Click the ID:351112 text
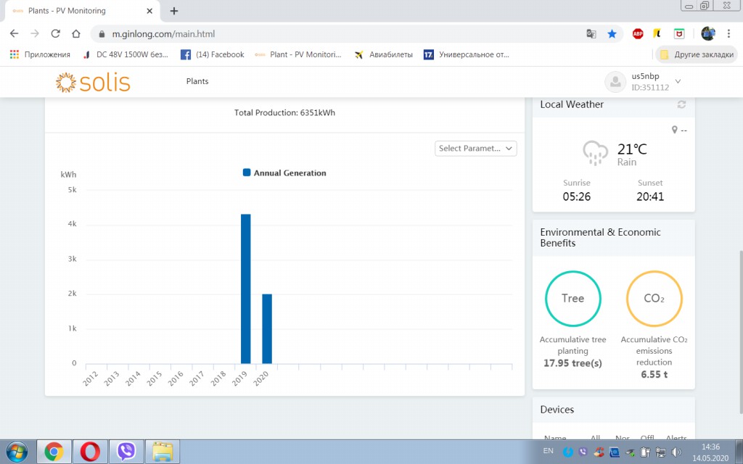743x464 pixels. coord(650,88)
